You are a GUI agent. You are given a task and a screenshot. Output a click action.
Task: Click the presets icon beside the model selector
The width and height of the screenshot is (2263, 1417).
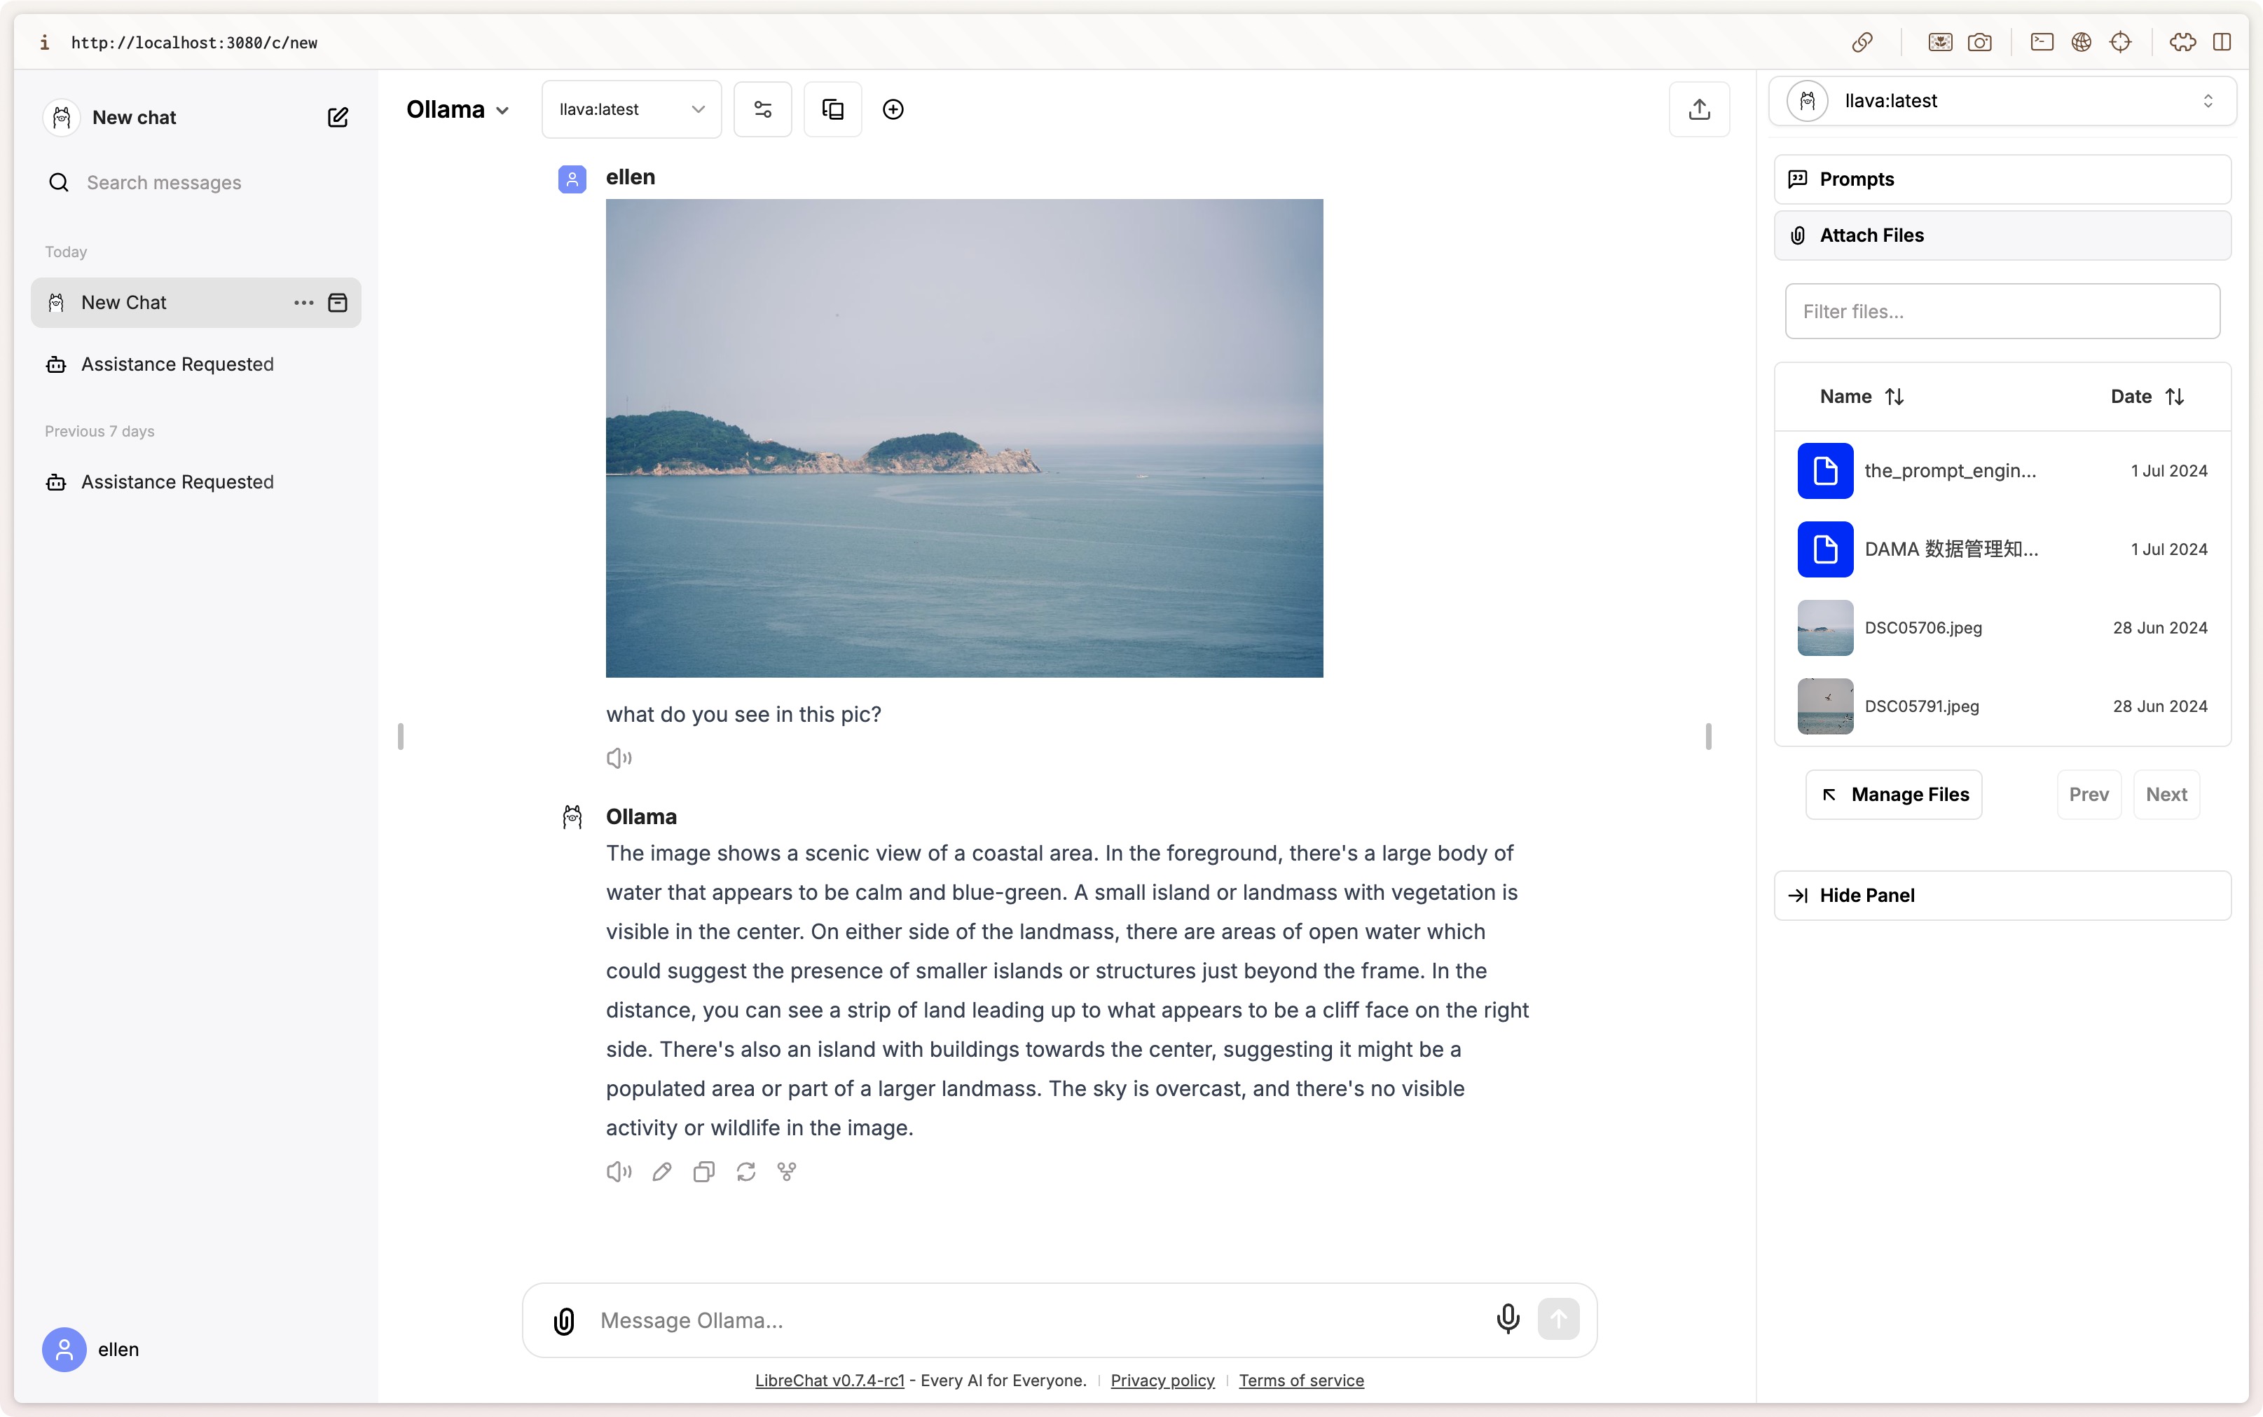[x=833, y=109]
